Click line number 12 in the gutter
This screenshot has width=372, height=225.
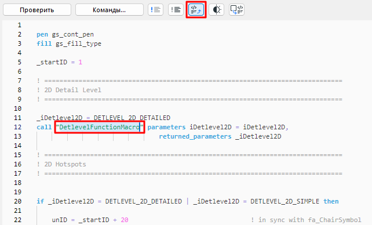[x=17, y=127]
